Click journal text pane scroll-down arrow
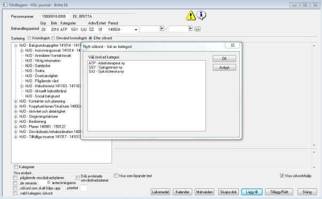The image size is (322, 199). (314, 145)
